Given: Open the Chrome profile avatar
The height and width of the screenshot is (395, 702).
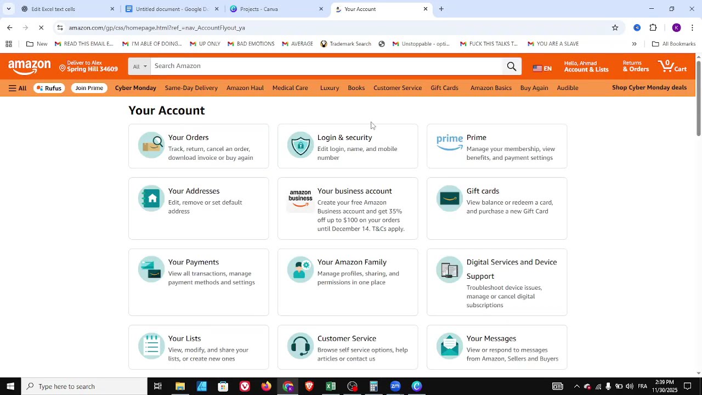Looking at the screenshot, I should point(676,27).
